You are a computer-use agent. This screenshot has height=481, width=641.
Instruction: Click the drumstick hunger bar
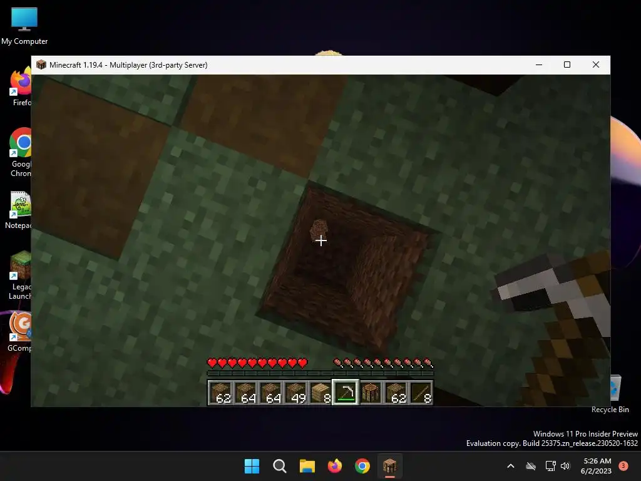[x=384, y=363]
